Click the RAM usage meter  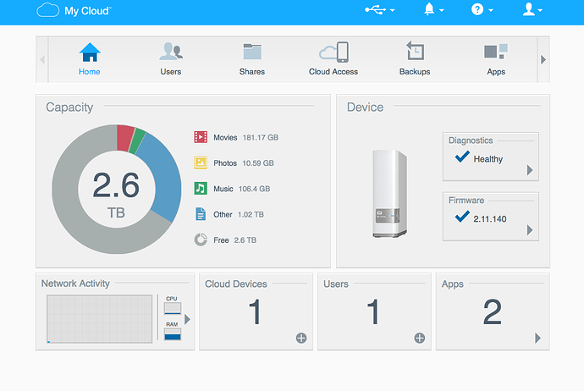[173, 334]
